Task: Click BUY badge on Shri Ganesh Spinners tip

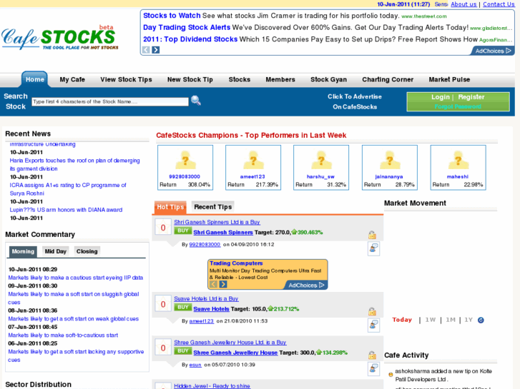Action: [183, 231]
